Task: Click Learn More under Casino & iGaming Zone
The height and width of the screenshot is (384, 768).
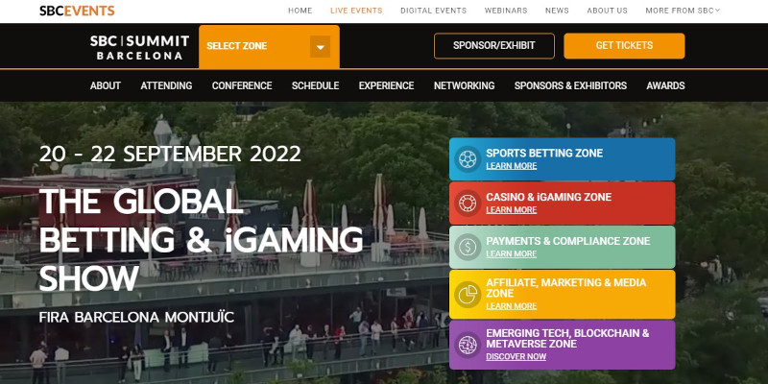Action: [x=512, y=210]
